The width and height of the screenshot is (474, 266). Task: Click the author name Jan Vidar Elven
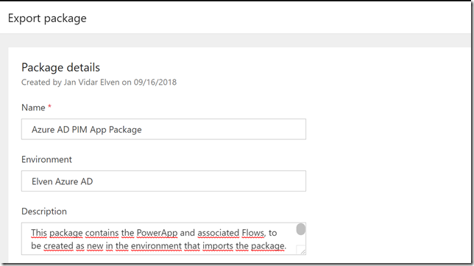91,83
